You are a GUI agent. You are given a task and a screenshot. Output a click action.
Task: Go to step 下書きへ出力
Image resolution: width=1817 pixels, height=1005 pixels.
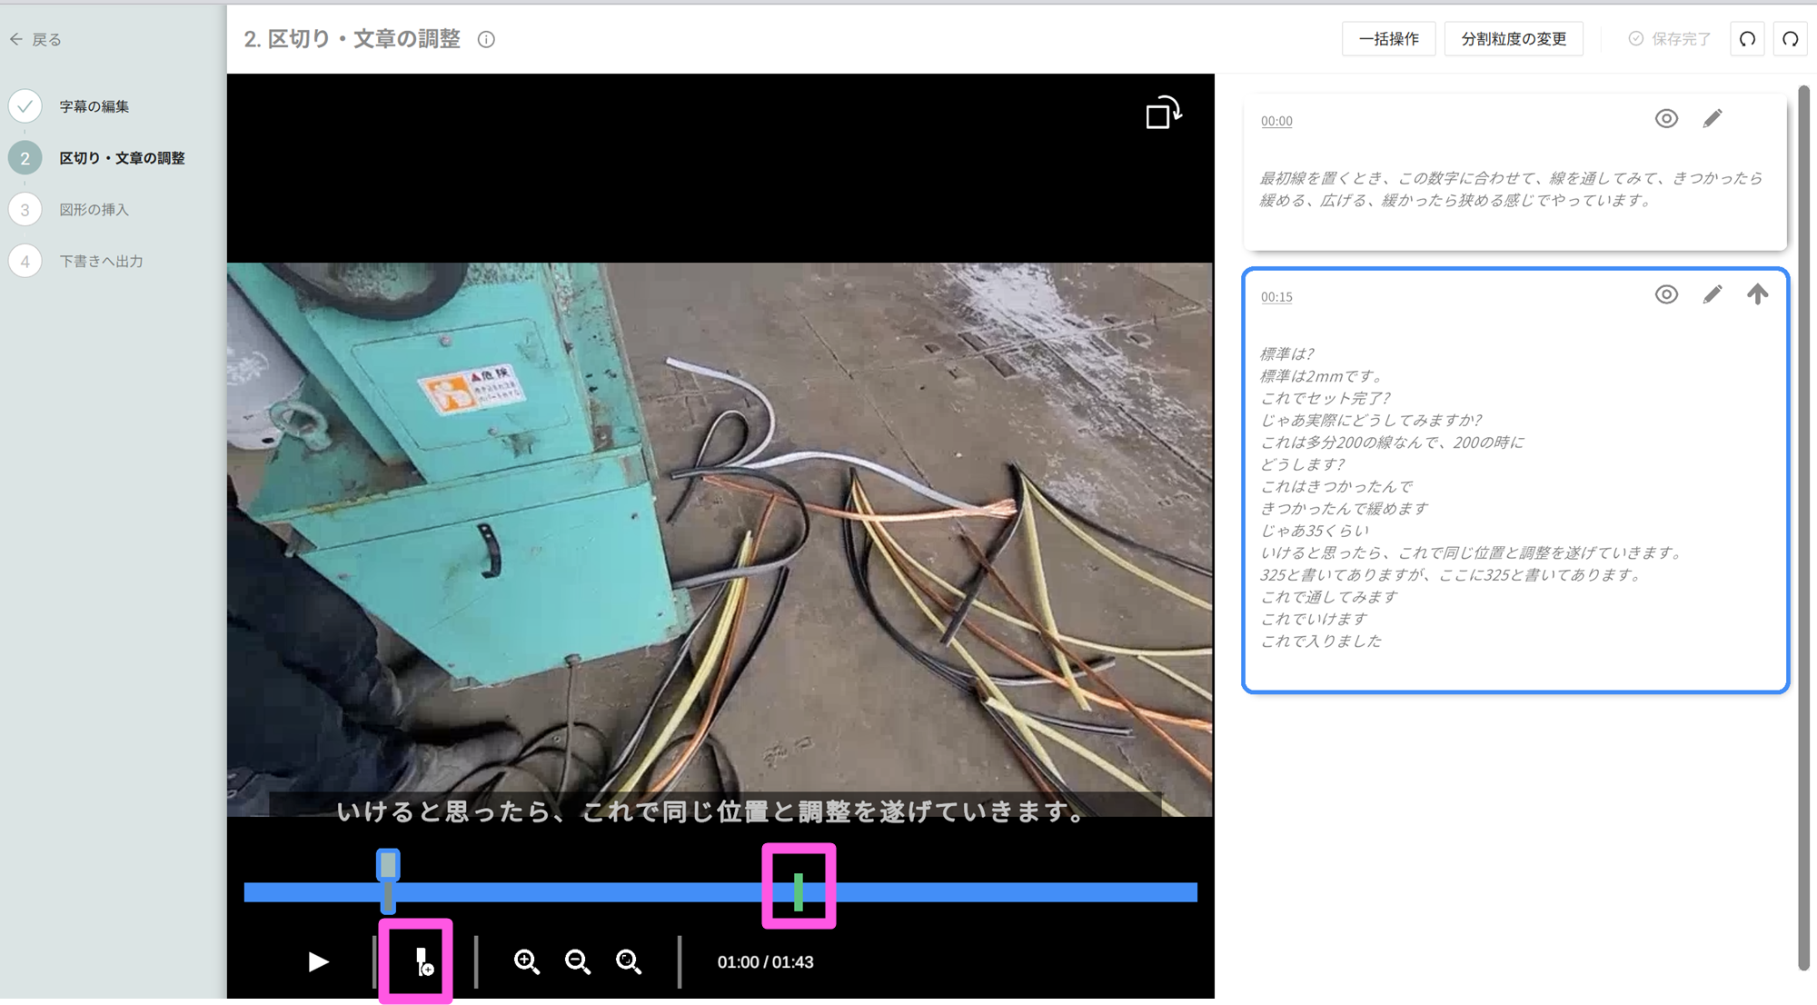click(x=101, y=262)
